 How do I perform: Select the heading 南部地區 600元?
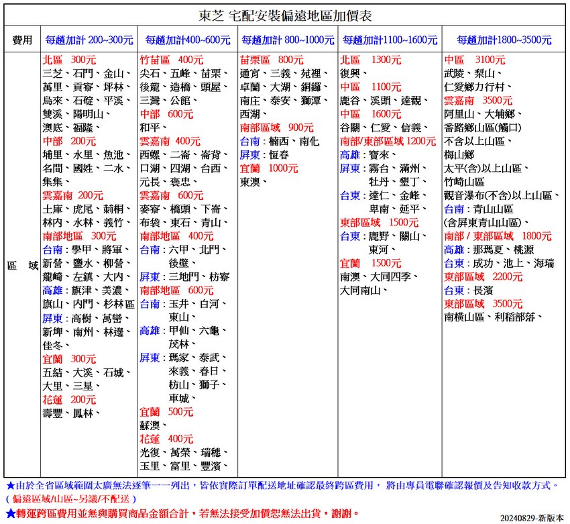176,291
